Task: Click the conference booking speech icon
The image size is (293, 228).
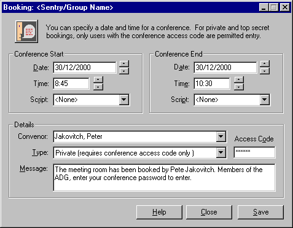Action: pos(26,31)
